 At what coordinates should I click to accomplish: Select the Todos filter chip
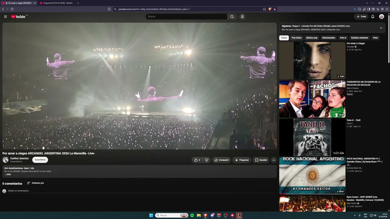pyautogui.click(x=284, y=38)
